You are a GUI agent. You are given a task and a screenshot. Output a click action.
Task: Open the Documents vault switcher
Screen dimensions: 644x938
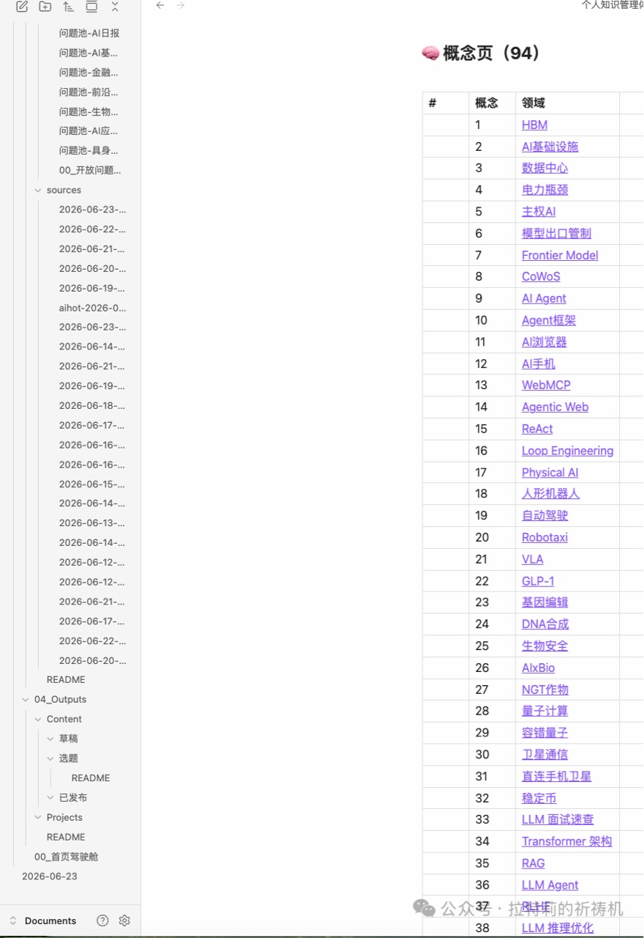coord(43,920)
